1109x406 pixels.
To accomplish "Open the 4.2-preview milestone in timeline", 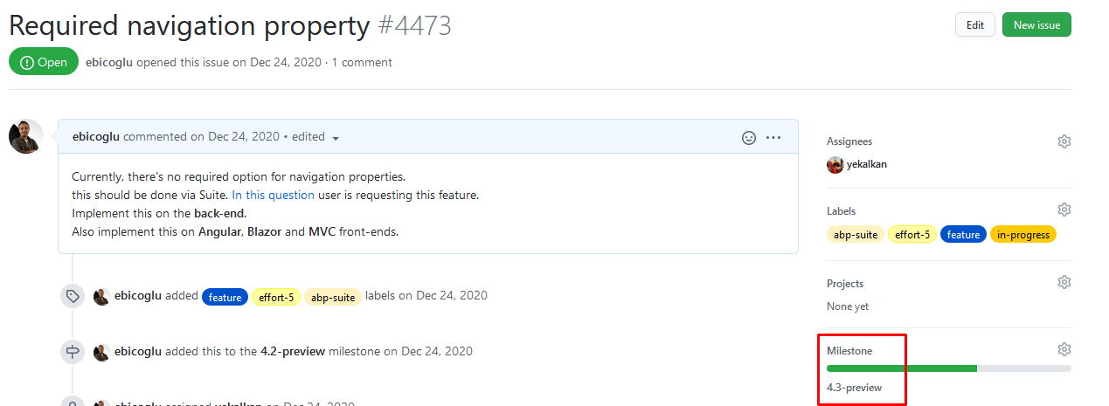I will point(293,352).
